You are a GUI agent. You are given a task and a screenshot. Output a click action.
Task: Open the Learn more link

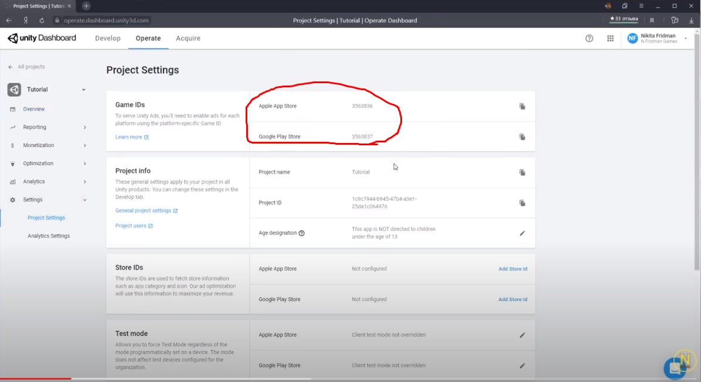132,137
